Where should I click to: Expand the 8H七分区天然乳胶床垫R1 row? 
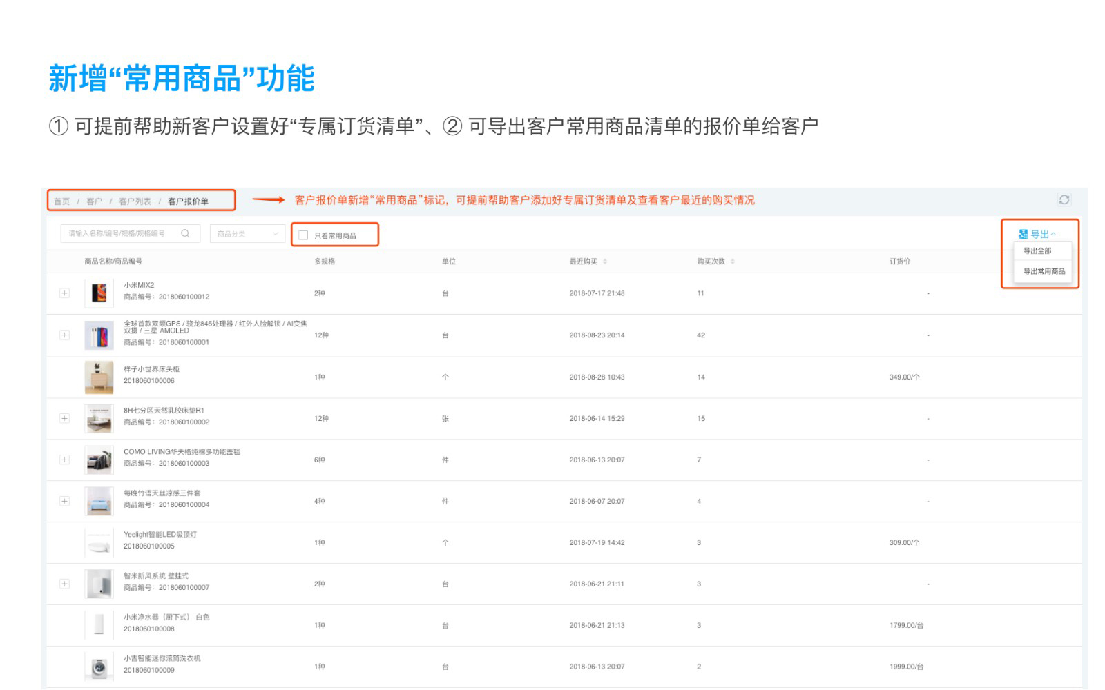(64, 418)
